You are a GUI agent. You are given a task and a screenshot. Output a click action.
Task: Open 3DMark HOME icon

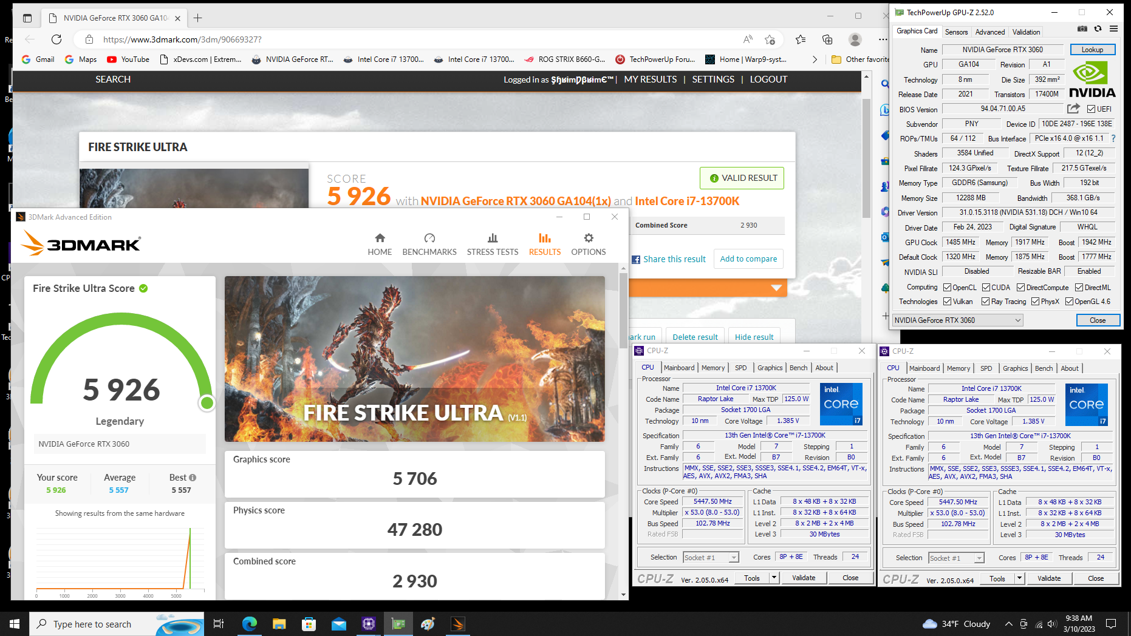pyautogui.click(x=380, y=245)
